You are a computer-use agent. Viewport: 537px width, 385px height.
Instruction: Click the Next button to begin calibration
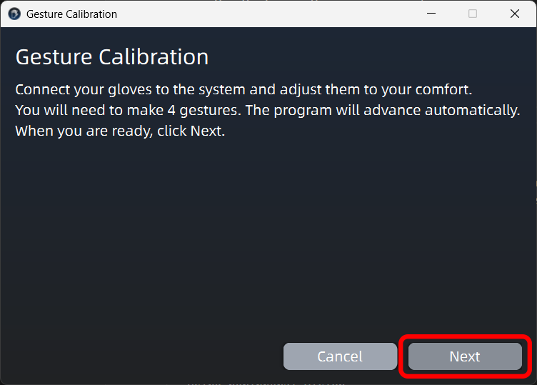pyautogui.click(x=465, y=356)
